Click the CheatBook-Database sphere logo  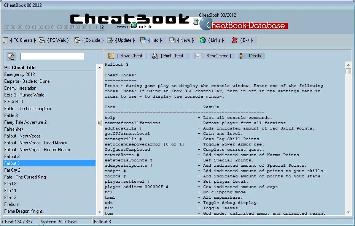[x=205, y=24]
